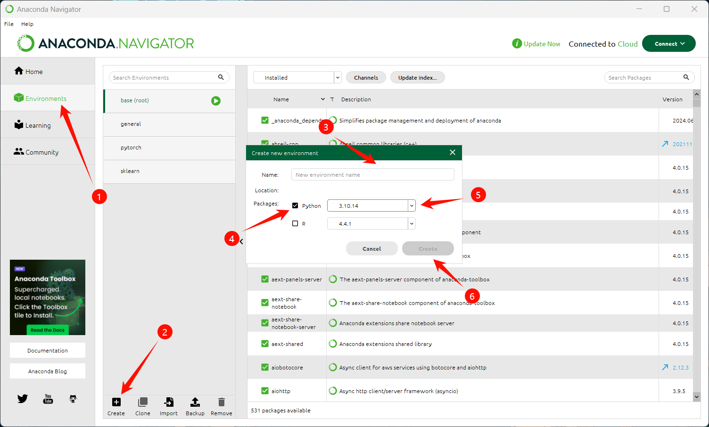Open the Connect dropdown button
This screenshot has height=427, width=709.
668,43
